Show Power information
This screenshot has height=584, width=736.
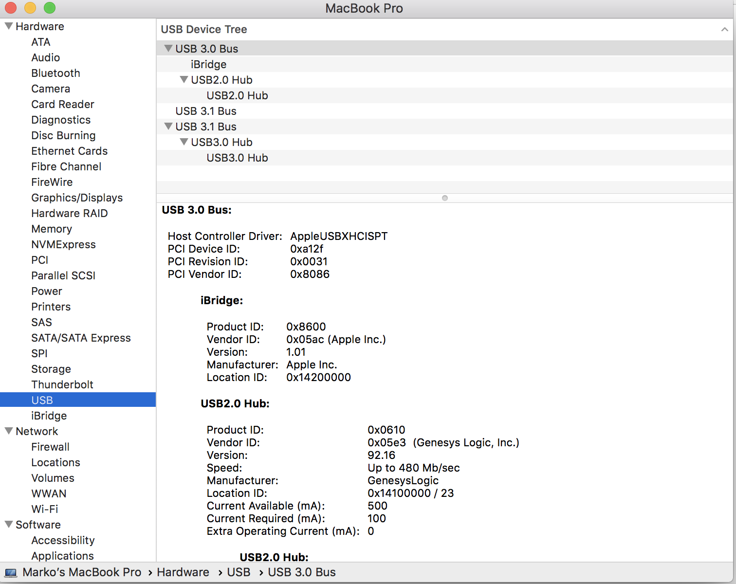(x=47, y=291)
